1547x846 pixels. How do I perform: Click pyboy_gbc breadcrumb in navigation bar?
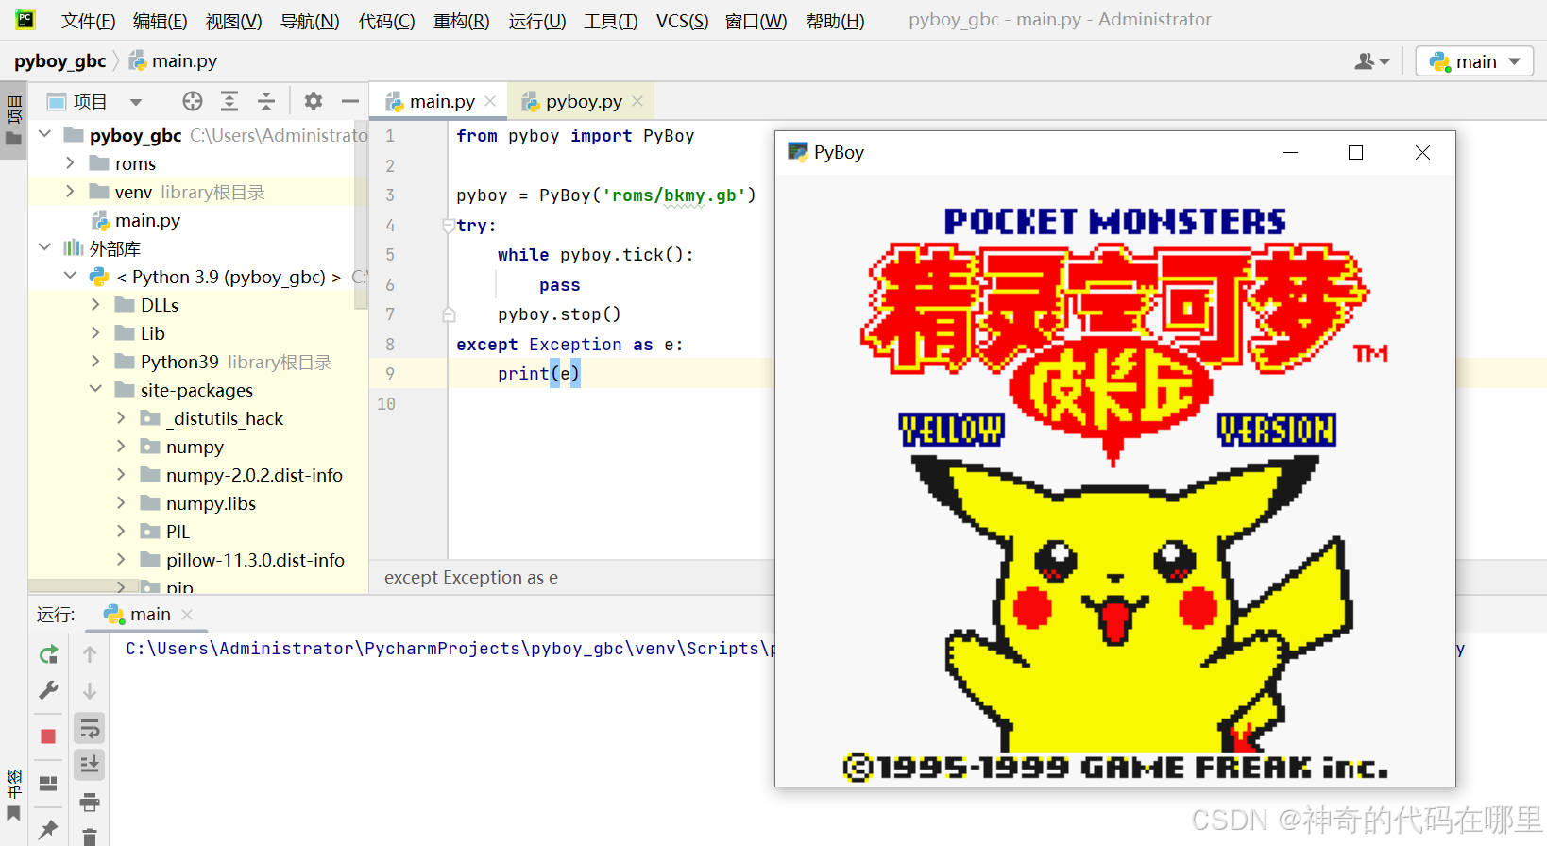[60, 61]
